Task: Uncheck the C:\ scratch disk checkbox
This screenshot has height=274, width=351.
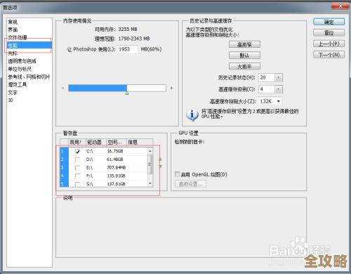Action: (77, 151)
